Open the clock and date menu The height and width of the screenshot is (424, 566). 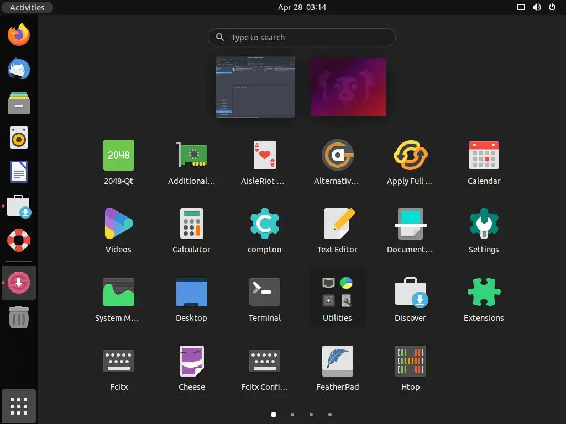click(302, 7)
